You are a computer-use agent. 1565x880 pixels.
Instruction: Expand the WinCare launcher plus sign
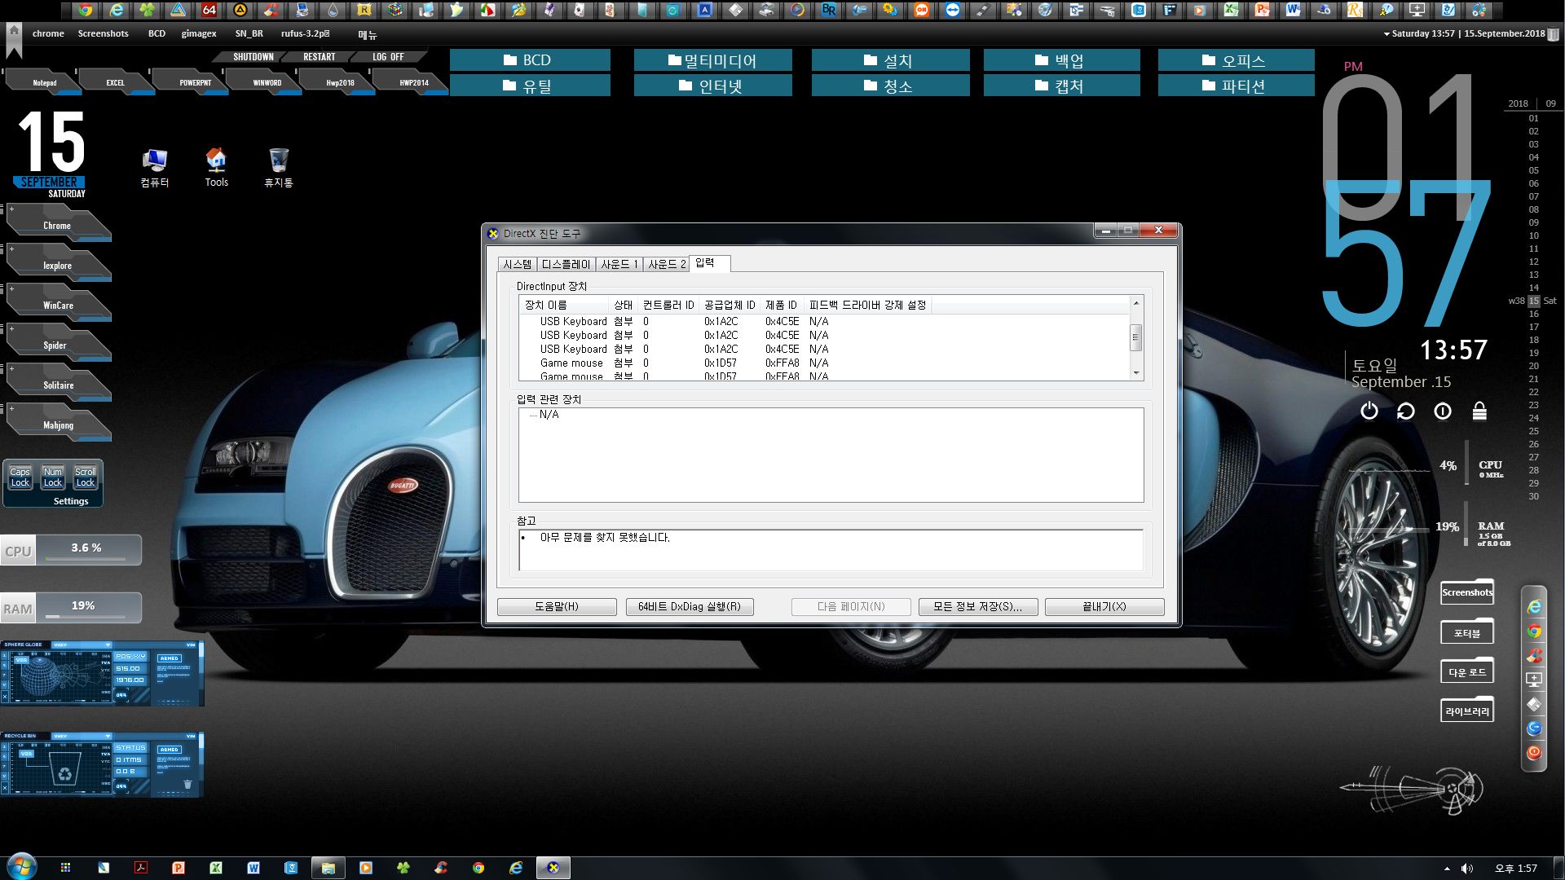pos(11,289)
